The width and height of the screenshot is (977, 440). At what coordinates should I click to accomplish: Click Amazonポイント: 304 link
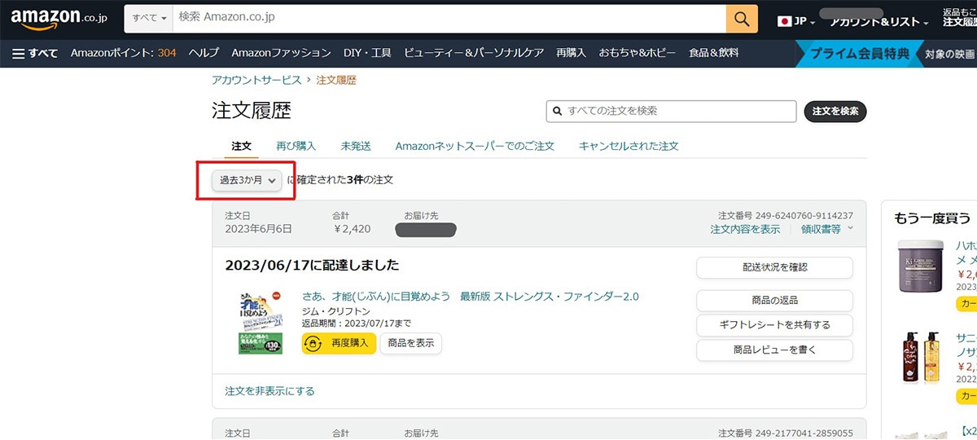pos(123,53)
